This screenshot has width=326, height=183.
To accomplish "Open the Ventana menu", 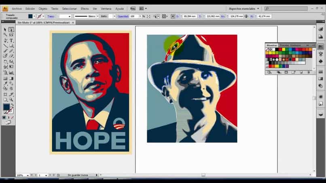I will (x=106, y=9).
